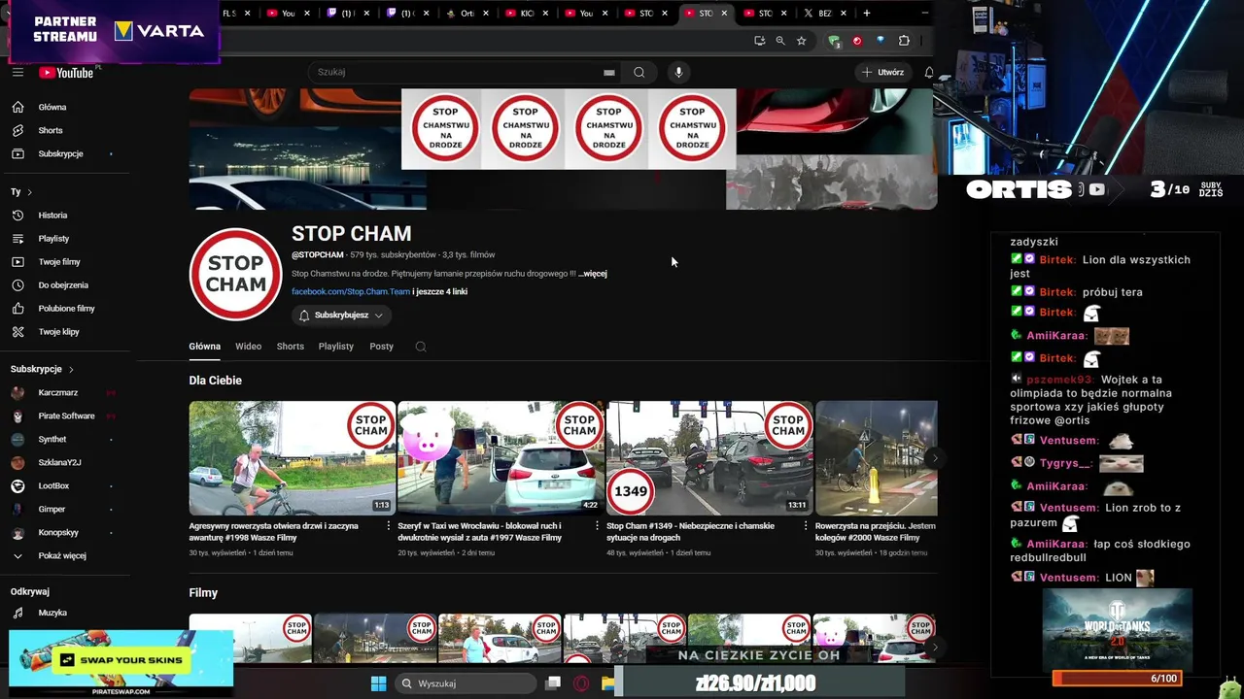
Task: Advance the Filmy carousel arrow
Action: [934, 646]
